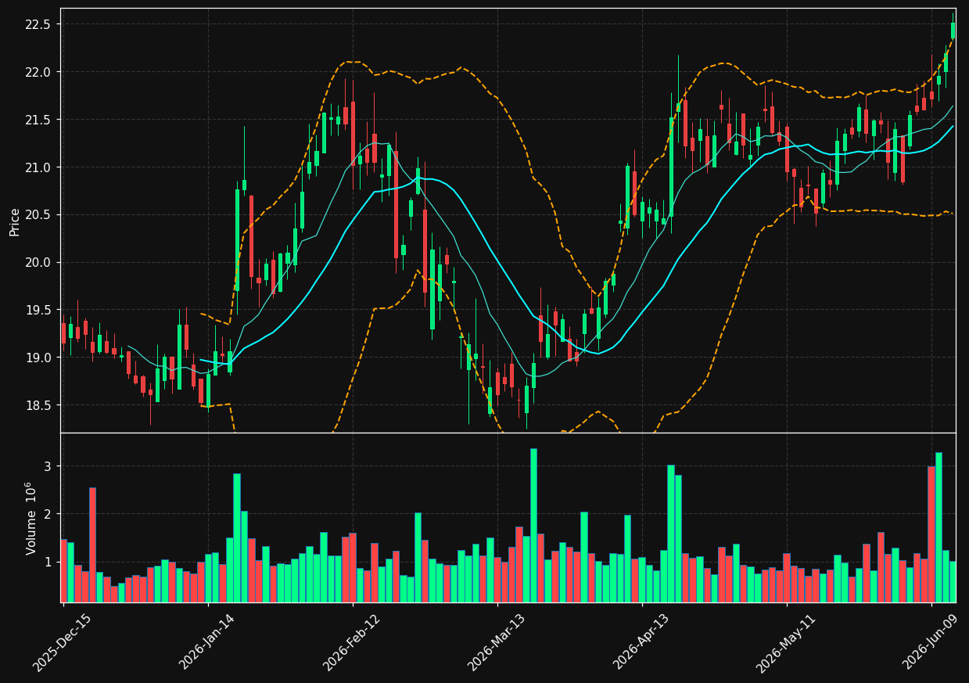969x683 pixels.
Task: Click the 2026-Jan-14 date label
Action: pyautogui.click(x=207, y=642)
